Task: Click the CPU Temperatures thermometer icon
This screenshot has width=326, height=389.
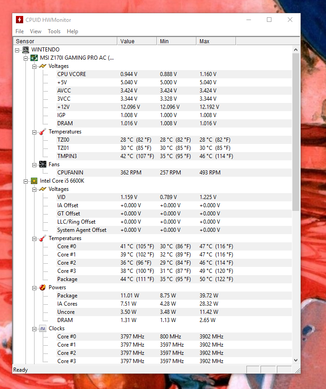Action: 43,238
